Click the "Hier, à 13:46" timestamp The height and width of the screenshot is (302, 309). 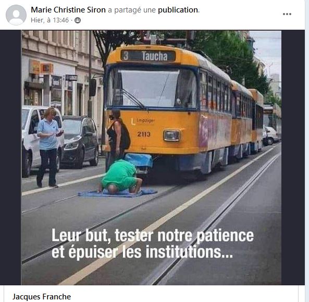tap(50, 20)
